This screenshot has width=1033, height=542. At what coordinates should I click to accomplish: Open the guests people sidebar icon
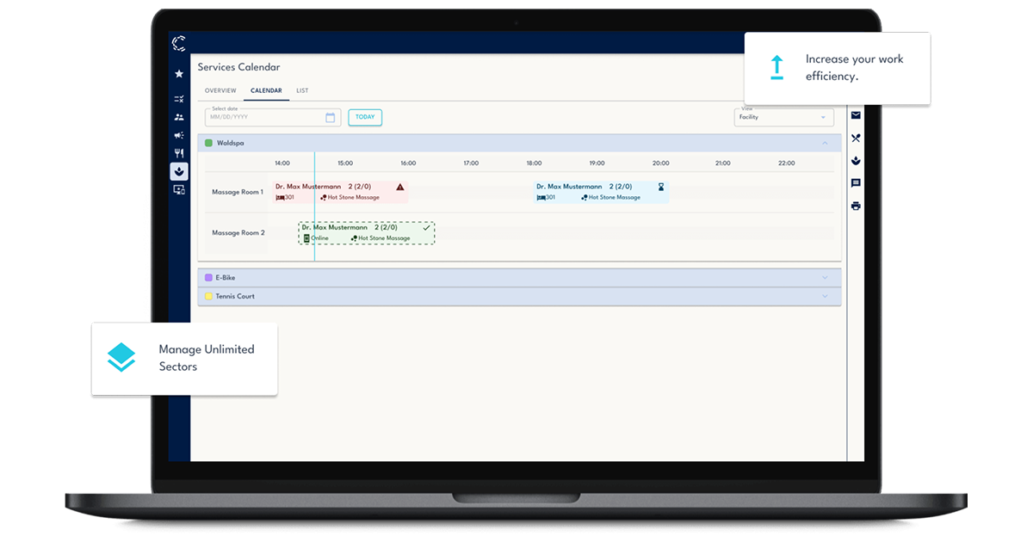179,117
